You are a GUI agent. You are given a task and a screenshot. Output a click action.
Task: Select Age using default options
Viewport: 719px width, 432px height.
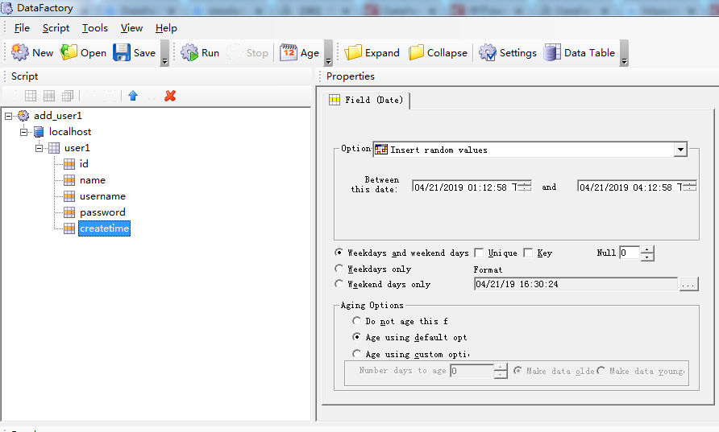click(x=357, y=337)
